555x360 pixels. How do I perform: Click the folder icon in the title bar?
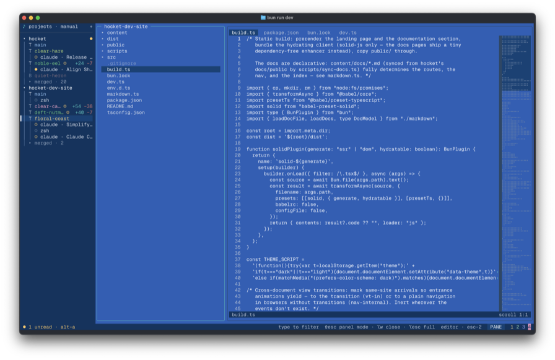coord(263,17)
